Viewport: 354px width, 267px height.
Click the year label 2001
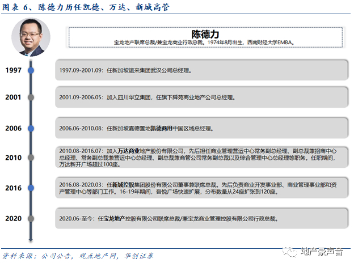pos(13,98)
